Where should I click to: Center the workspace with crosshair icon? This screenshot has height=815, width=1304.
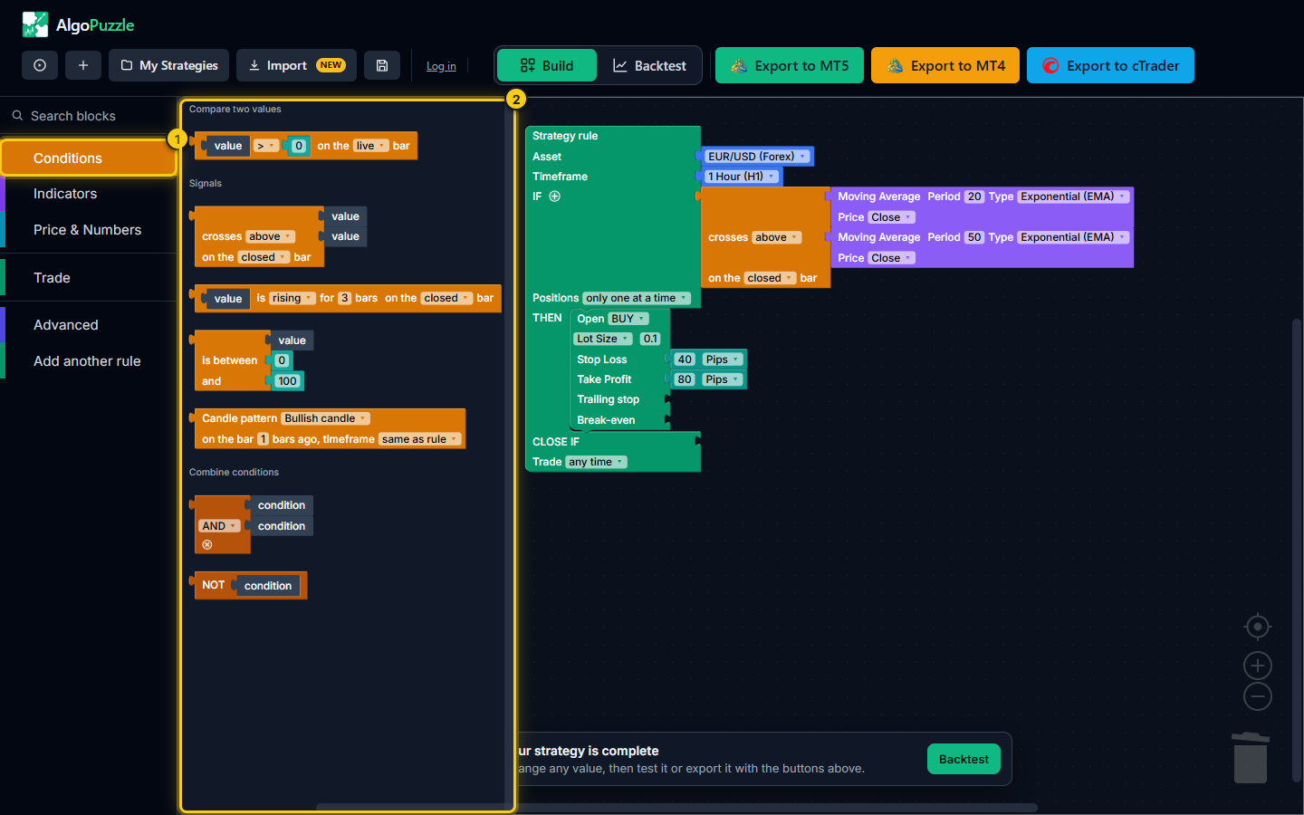[1257, 627]
